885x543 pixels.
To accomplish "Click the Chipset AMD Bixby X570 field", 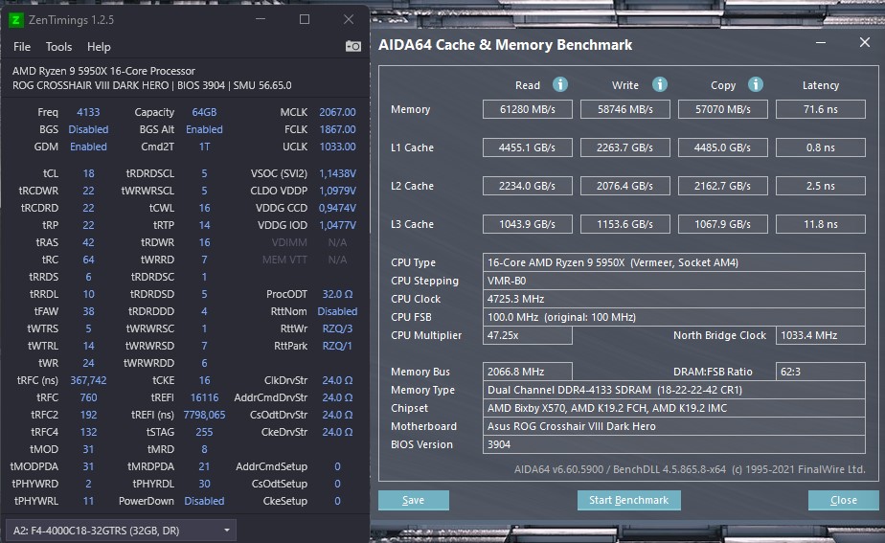I will 674,408.
